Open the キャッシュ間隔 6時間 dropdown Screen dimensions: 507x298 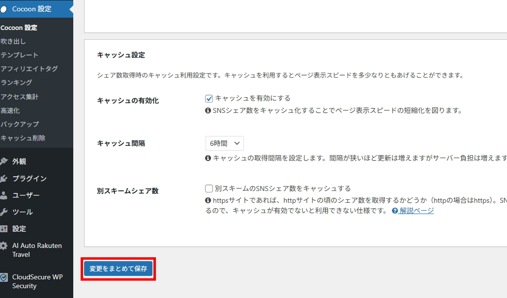[224, 143]
